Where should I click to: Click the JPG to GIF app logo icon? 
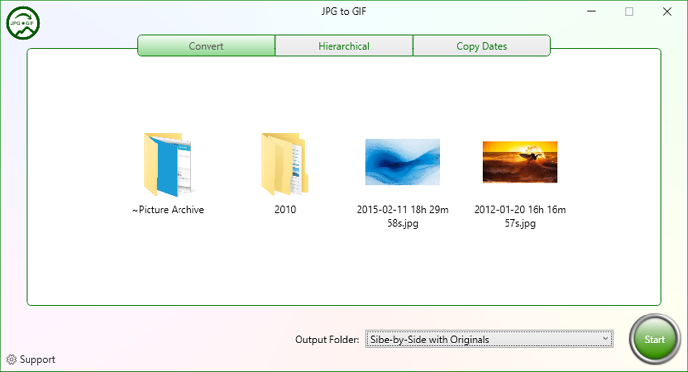23,23
